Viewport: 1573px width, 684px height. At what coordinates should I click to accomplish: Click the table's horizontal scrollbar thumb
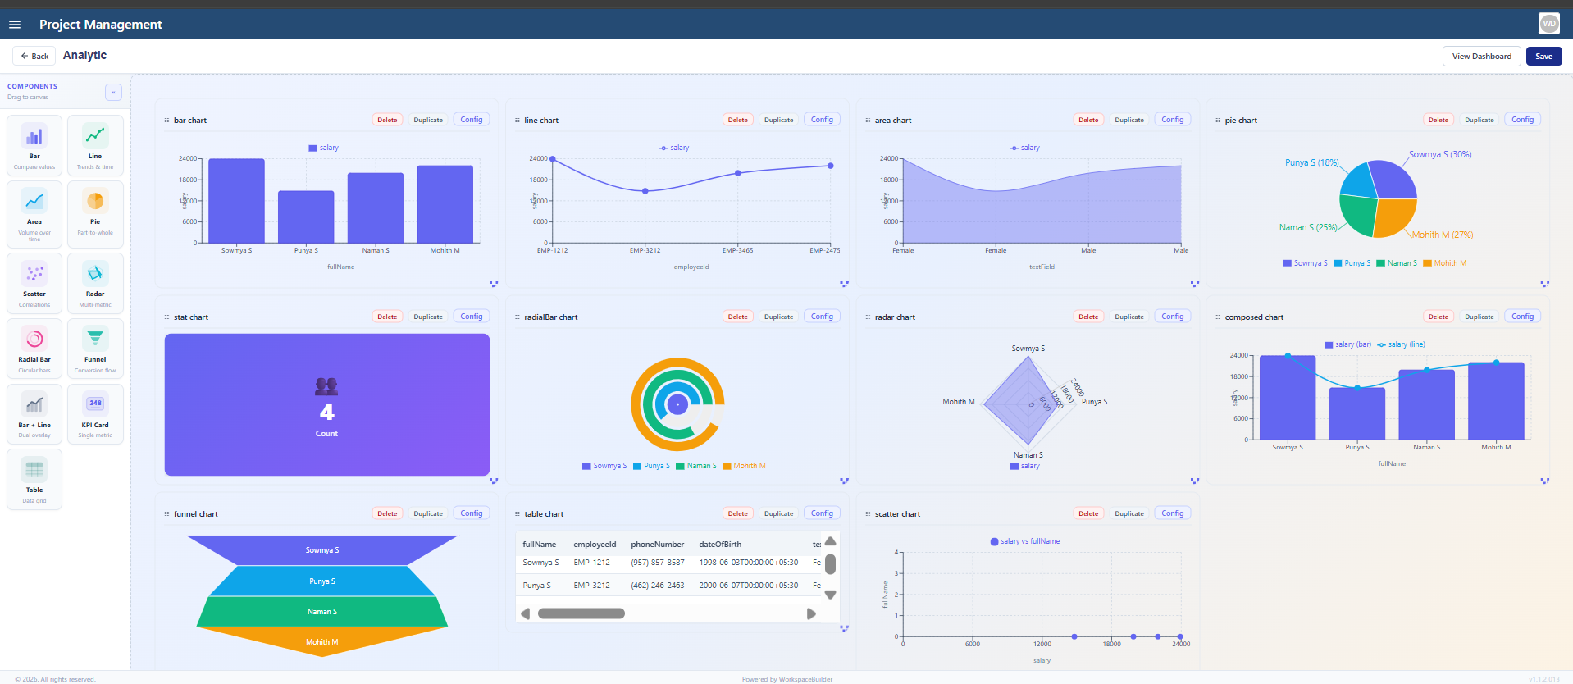581,613
